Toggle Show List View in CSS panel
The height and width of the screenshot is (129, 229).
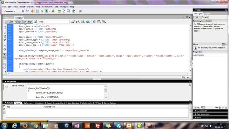(199, 107)
